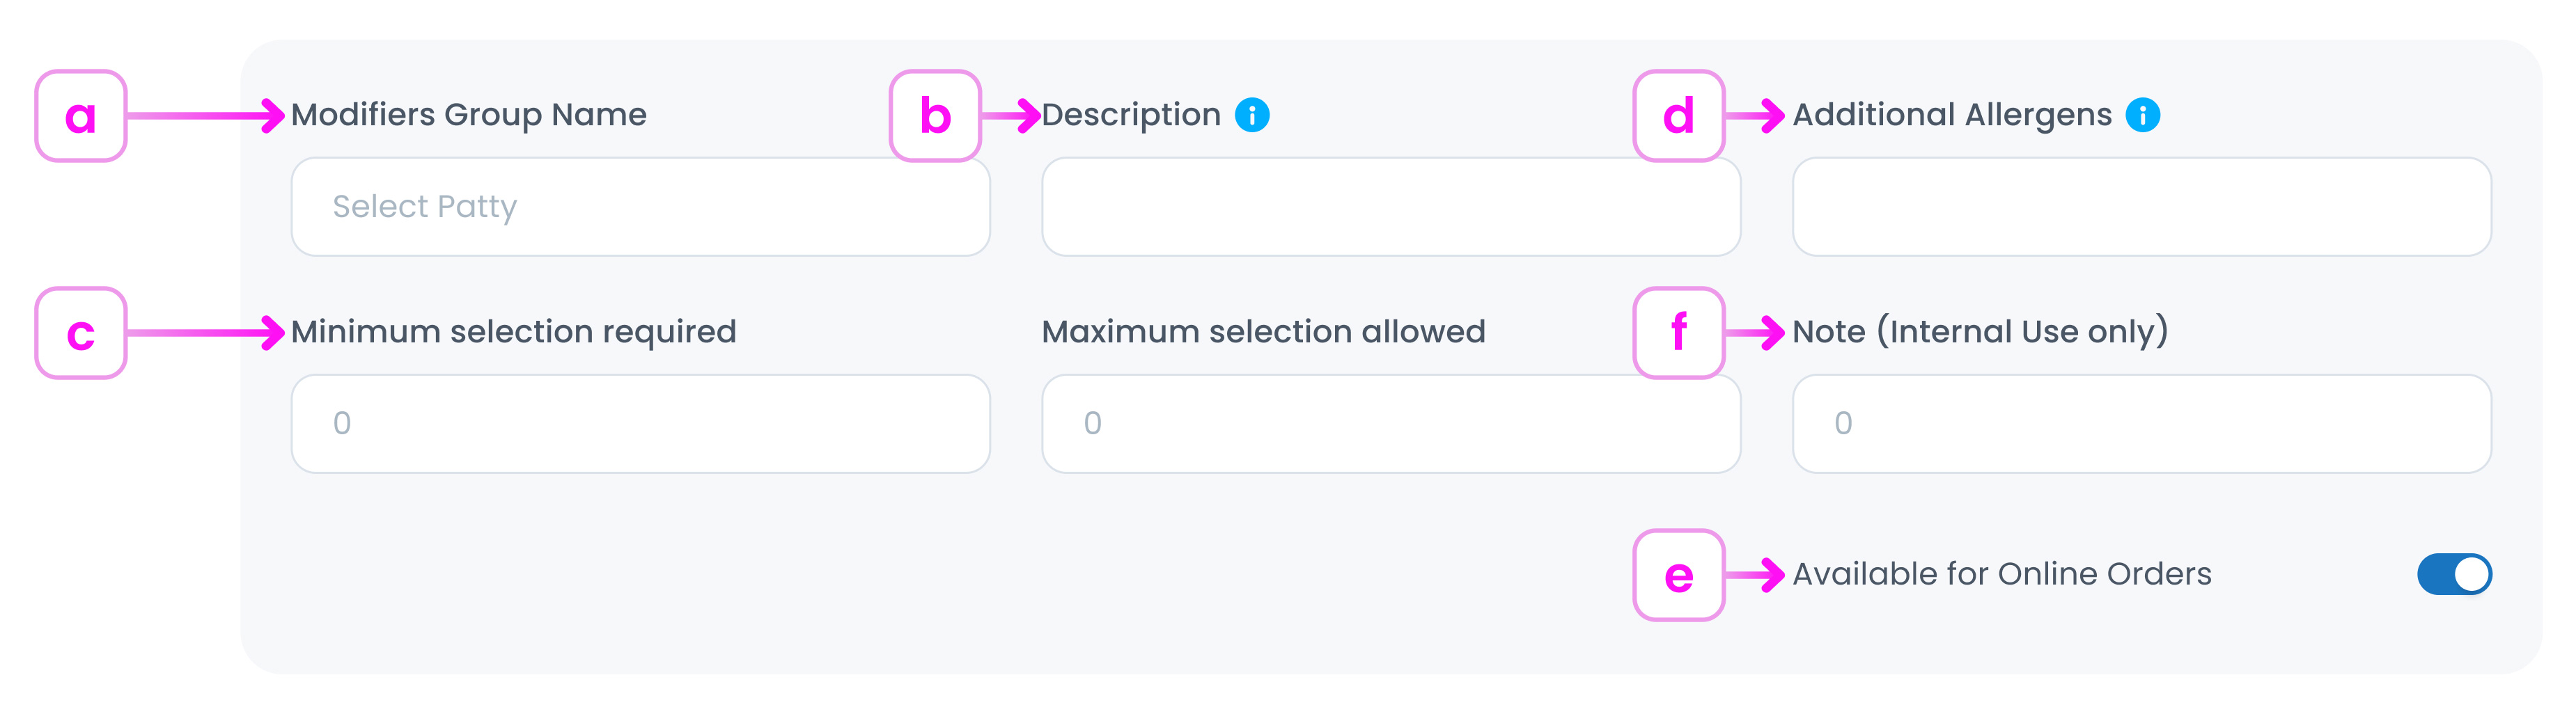Click the annotation marker labeled c
Viewport: 2576px width, 714px height.
pyautogui.click(x=82, y=333)
